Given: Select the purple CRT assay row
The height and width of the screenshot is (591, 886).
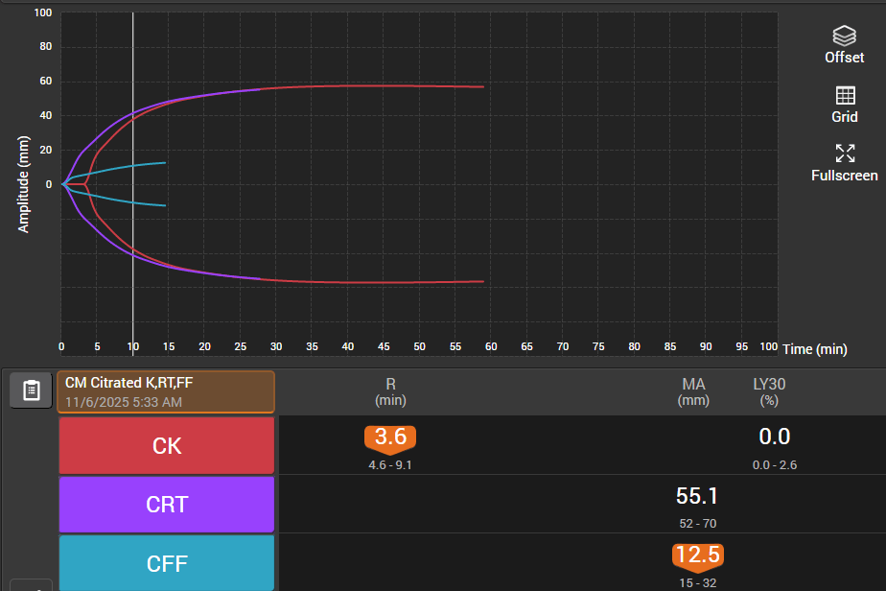Looking at the screenshot, I should [x=167, y=505].
